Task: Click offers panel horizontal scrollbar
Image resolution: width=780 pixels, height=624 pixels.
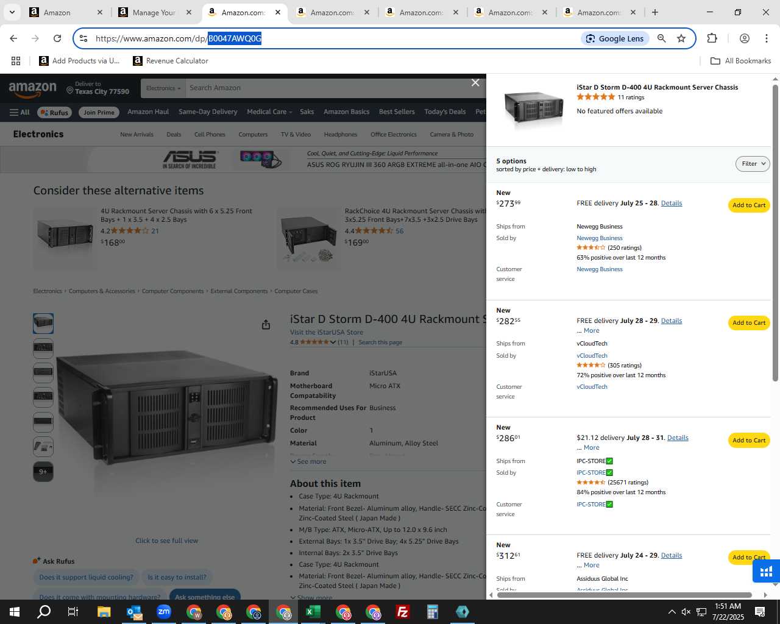Action: (624, 595)
